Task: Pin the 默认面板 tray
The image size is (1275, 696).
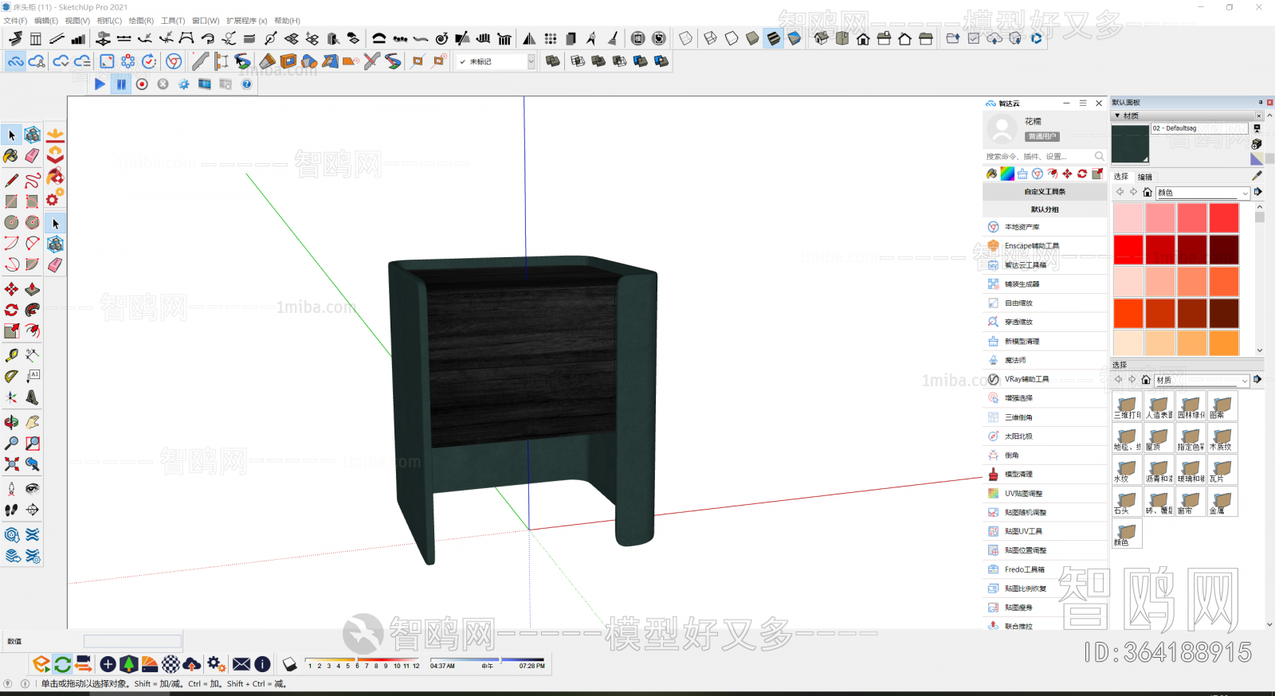Action: tap(1261, 103)
